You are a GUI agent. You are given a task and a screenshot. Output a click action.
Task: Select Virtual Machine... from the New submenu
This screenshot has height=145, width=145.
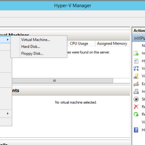36,40
